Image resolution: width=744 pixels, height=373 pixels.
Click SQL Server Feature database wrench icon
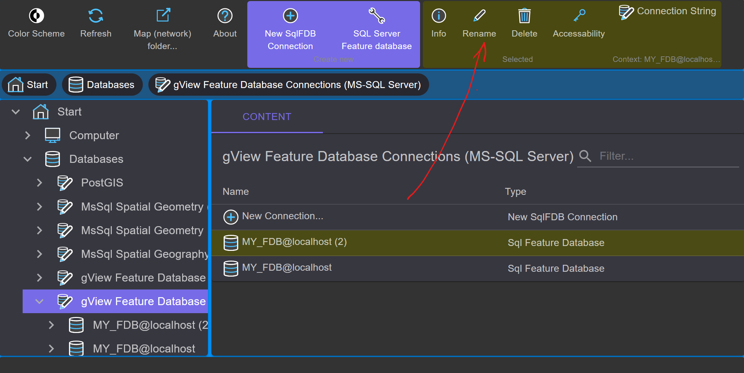(377, 16)
